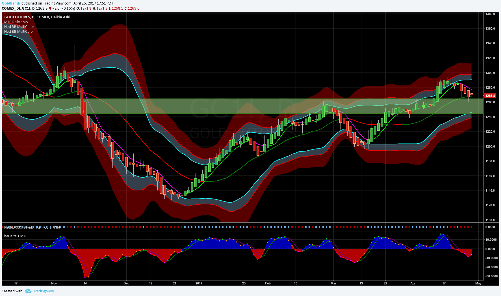The image size is (501, 296).
Task: Click the 10.0000 oscillator axis label
Action: coord(491,240)
